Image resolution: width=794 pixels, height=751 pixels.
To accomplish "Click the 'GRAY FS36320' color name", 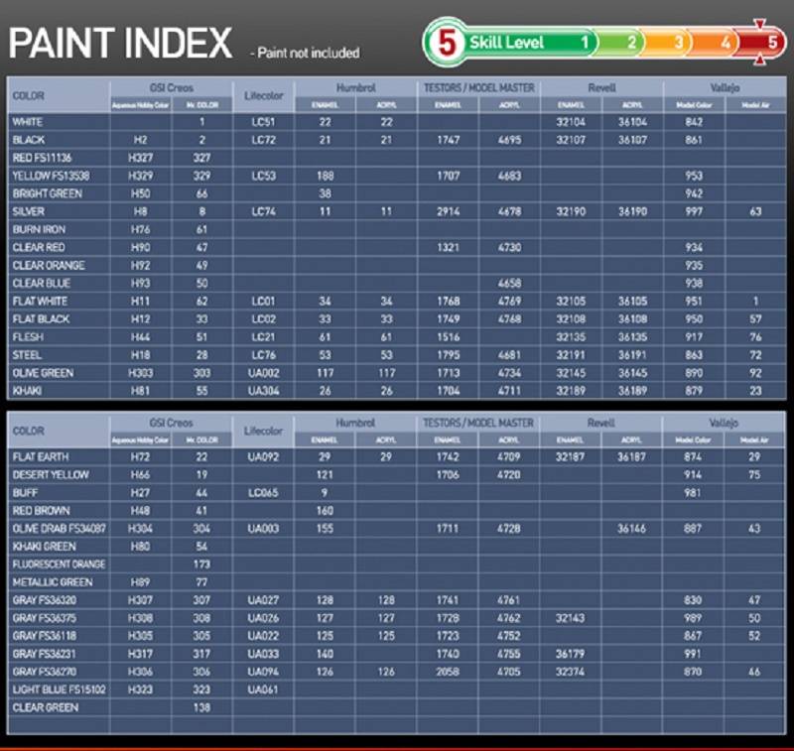I will [x=45, y=600].
